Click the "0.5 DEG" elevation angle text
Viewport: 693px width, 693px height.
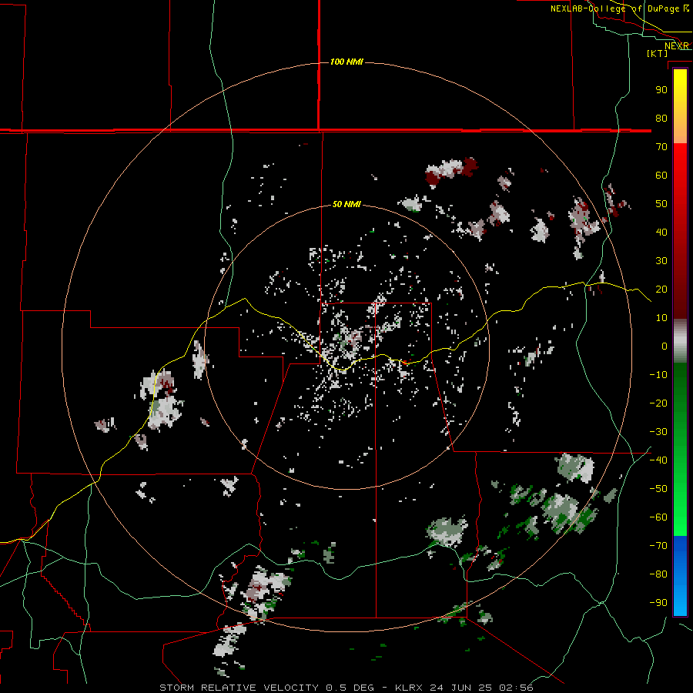click(350, 688)
